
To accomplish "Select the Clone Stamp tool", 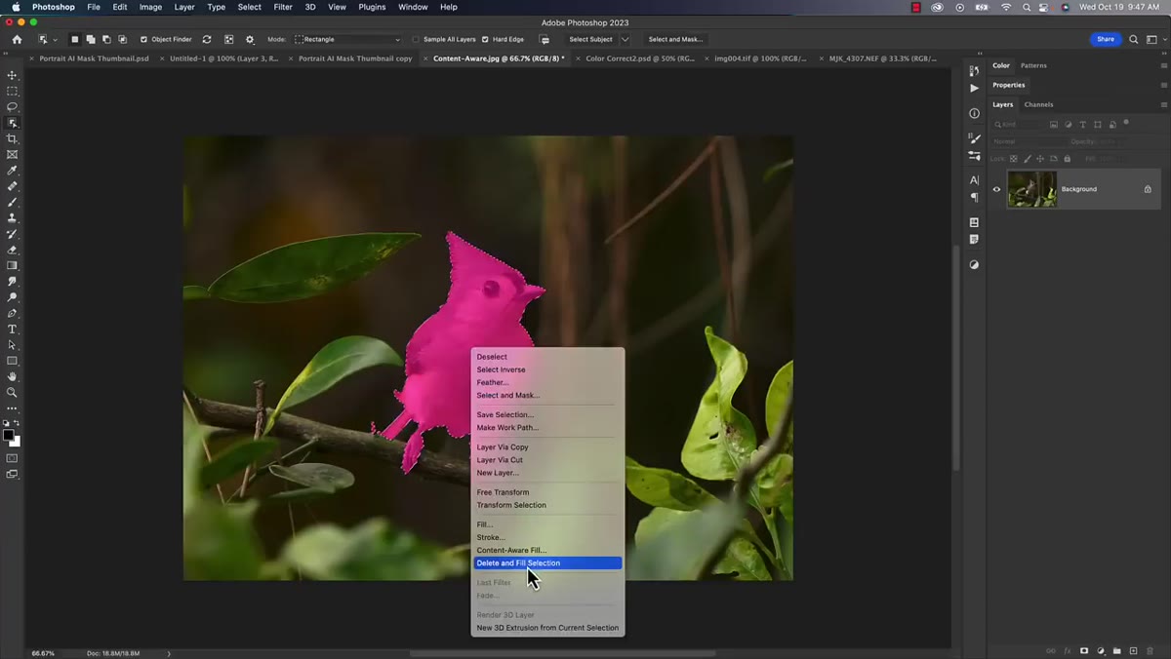I will (x=12, y=218).
